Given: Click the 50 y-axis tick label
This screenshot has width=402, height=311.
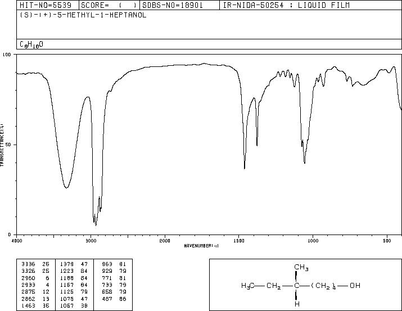Looking at the screenshot, I should coord(8,145).
